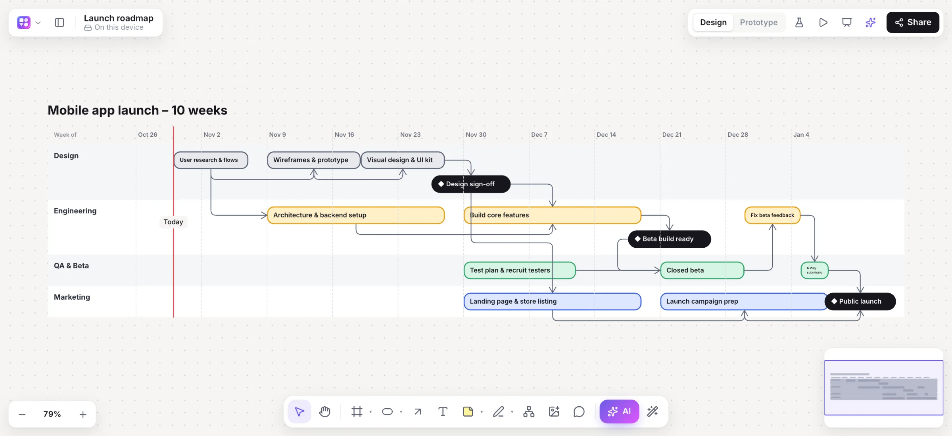Pick the rounded shape tool

click(x=387, y=412)
